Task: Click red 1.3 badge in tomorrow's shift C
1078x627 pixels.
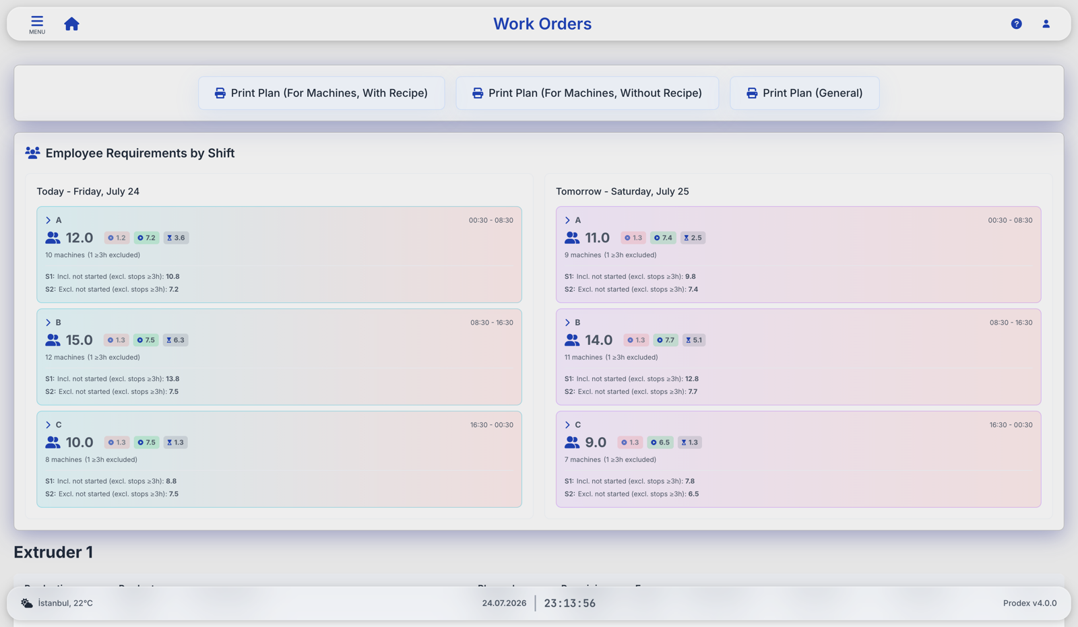Action: pos(630,442)
